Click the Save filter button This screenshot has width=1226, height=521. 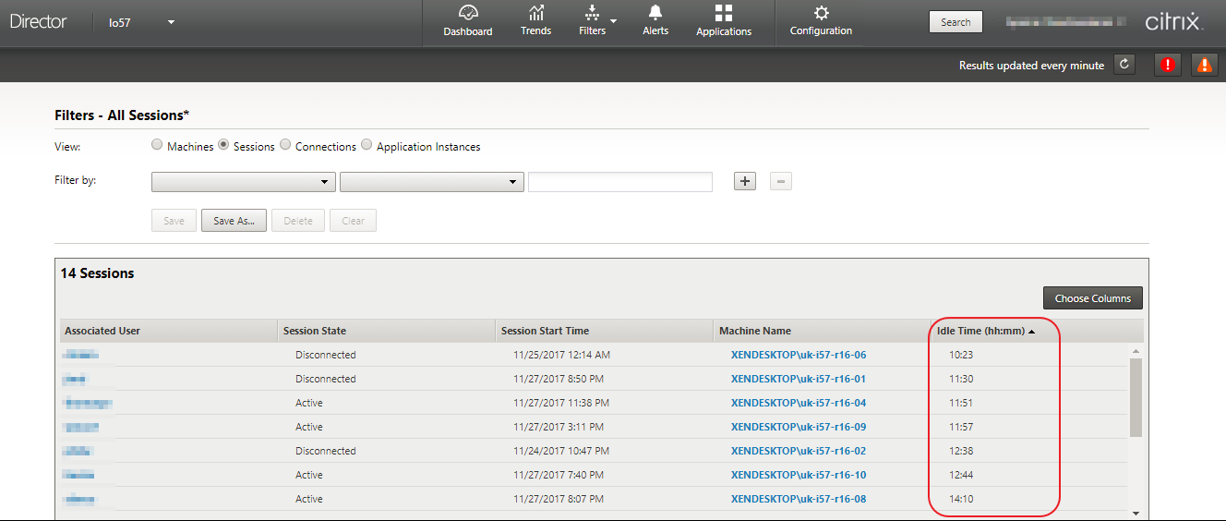tap(174, 221)
